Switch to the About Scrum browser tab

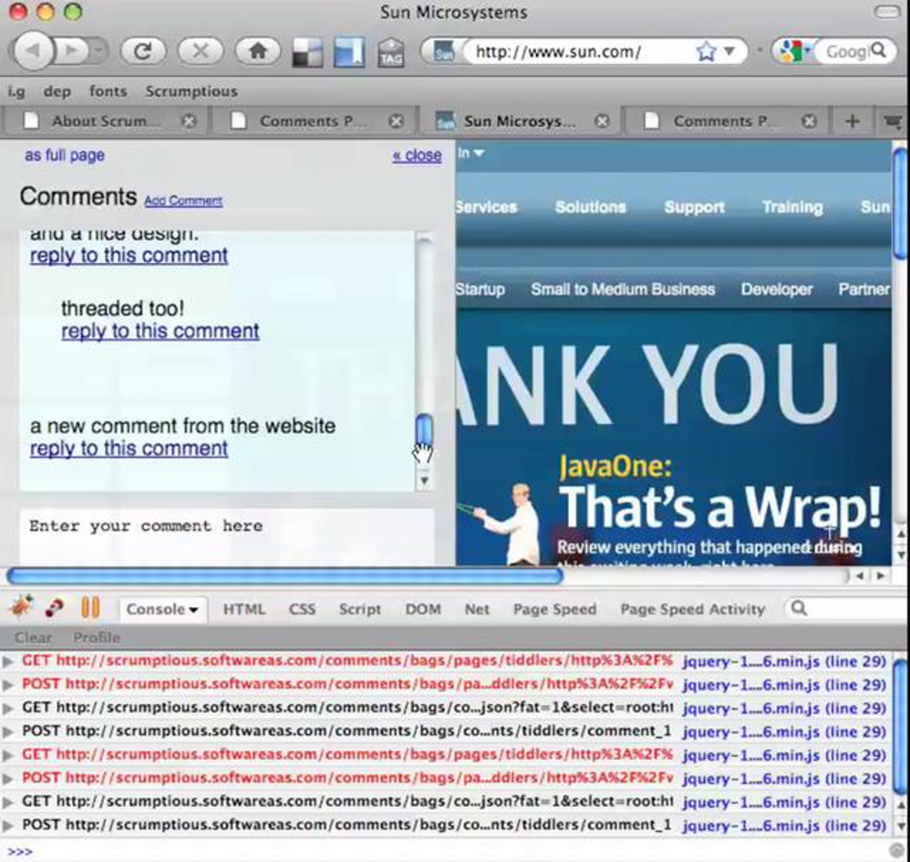point(106,121)
